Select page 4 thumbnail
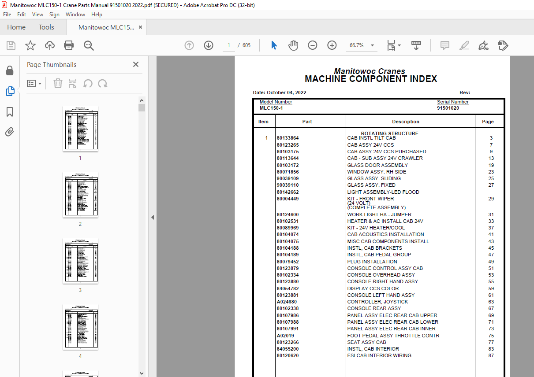The width and height of the screenshot is (534, 377). click(80, 327)
